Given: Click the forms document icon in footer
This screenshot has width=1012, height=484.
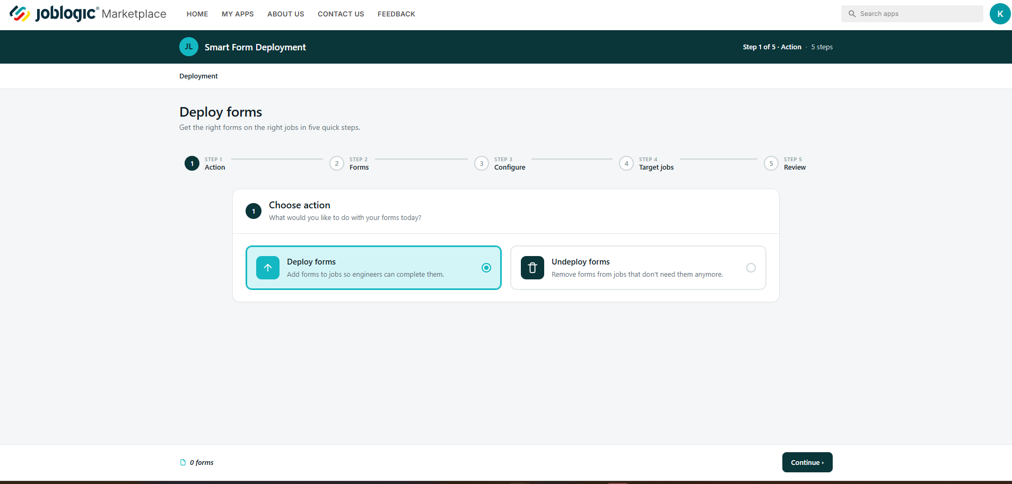Looking at the screenshot, I should click(x=183, y=462).
